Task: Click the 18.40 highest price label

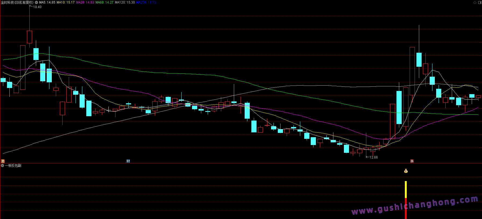Action: click(x=37, y=7)
